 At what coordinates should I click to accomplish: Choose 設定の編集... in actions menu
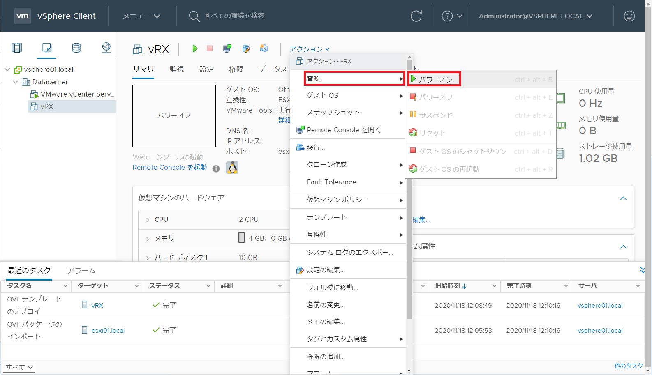point(348,270)
